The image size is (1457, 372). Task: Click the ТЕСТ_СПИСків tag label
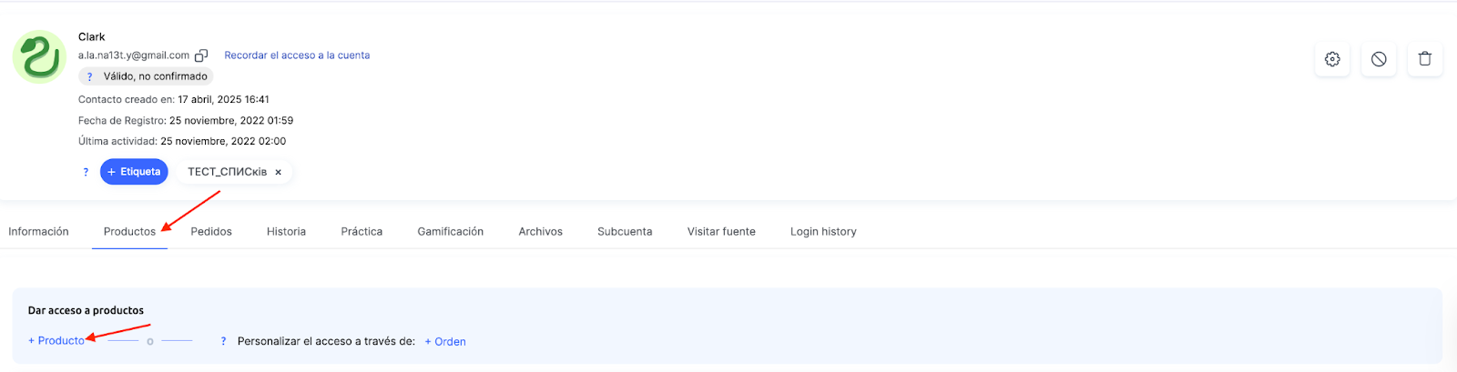click(x=228, y=172)
